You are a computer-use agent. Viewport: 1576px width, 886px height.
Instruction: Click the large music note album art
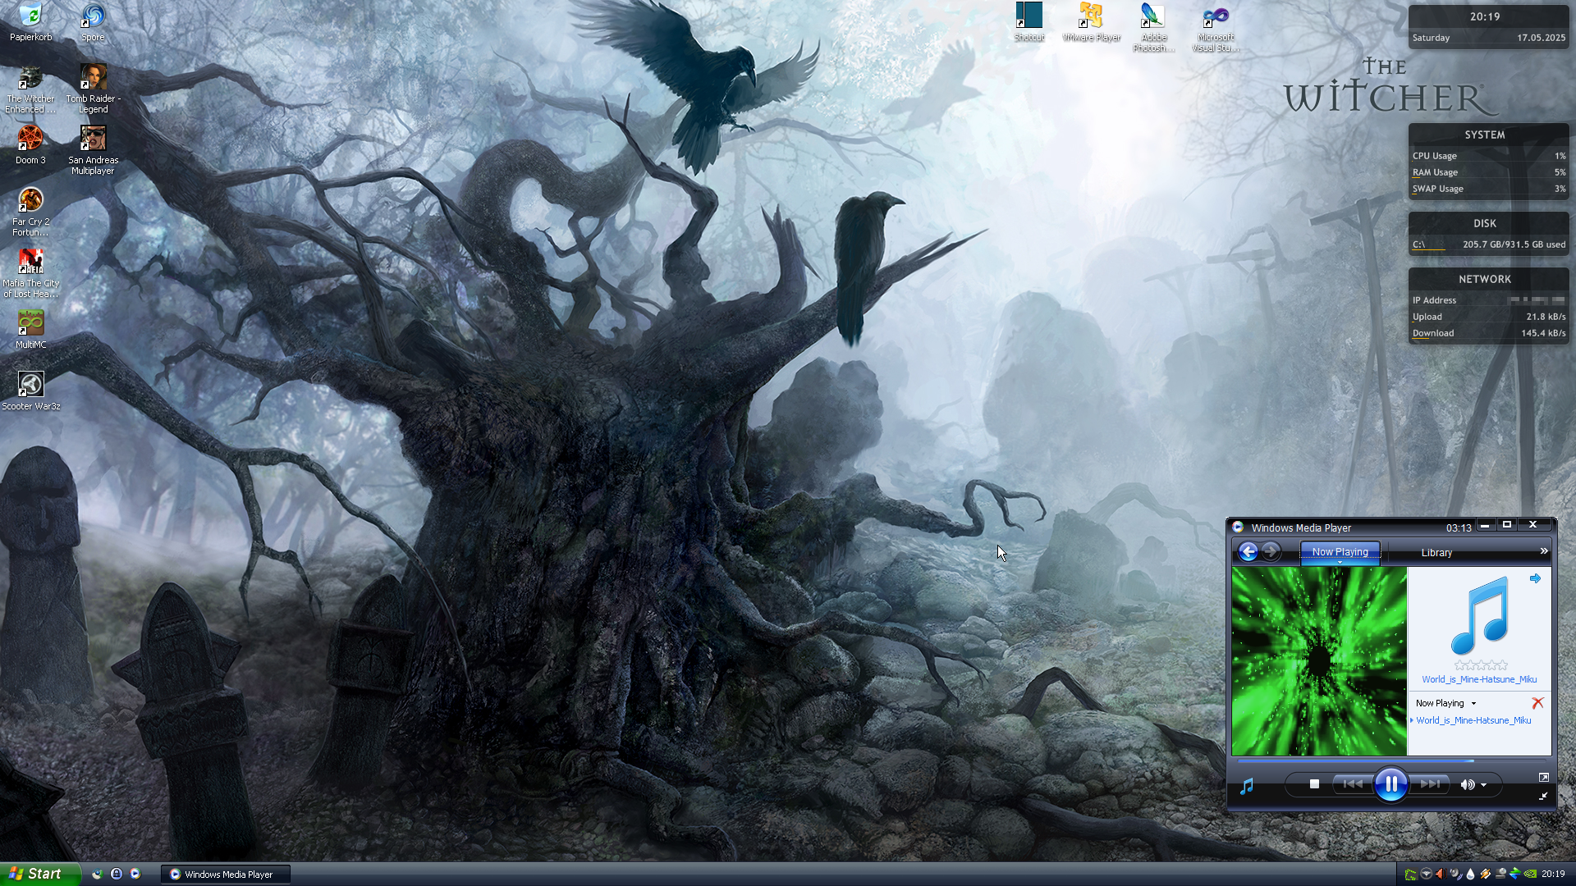pyautogui.click(x=1480, y=615)
